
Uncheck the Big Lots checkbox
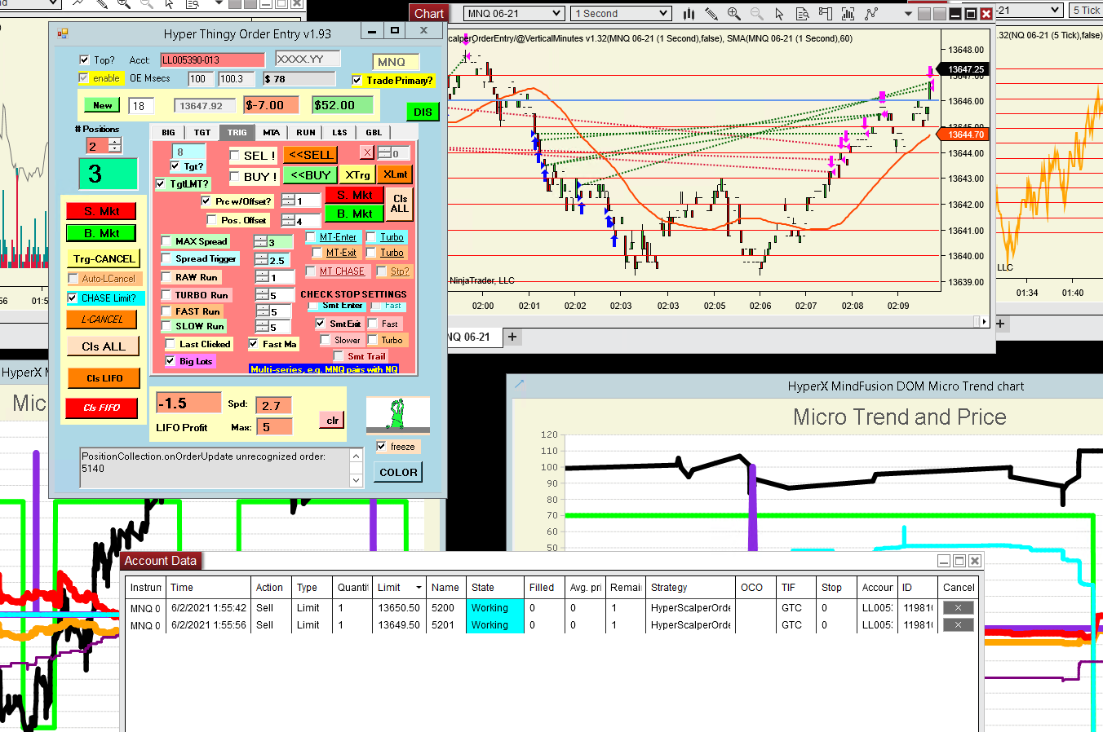pos(170,361)
